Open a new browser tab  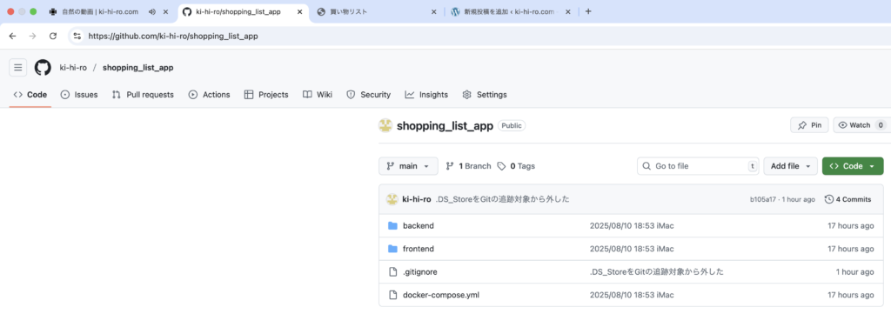point(588,11)
